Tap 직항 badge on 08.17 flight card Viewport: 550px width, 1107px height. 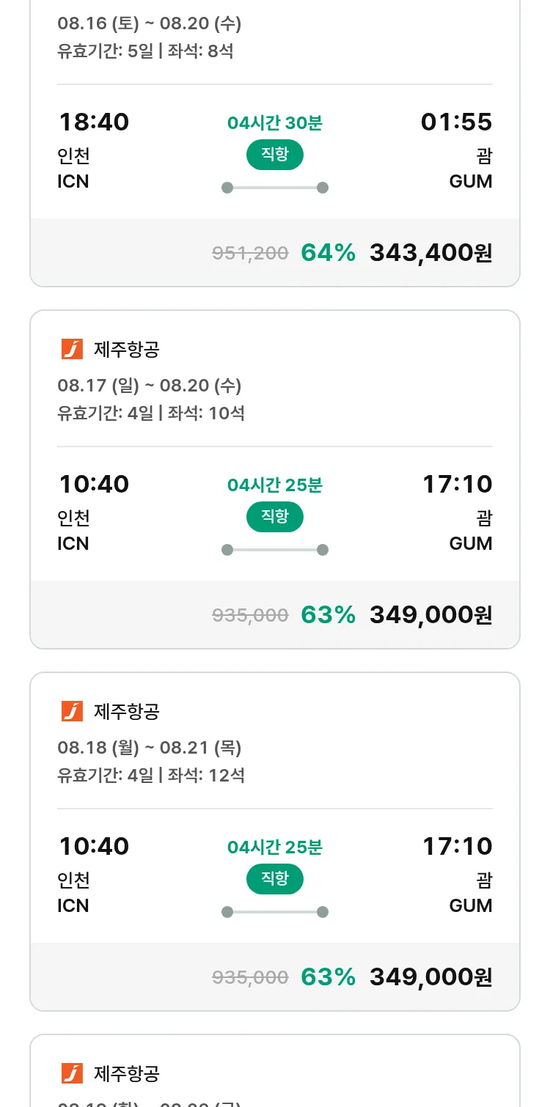click(274, 517)
